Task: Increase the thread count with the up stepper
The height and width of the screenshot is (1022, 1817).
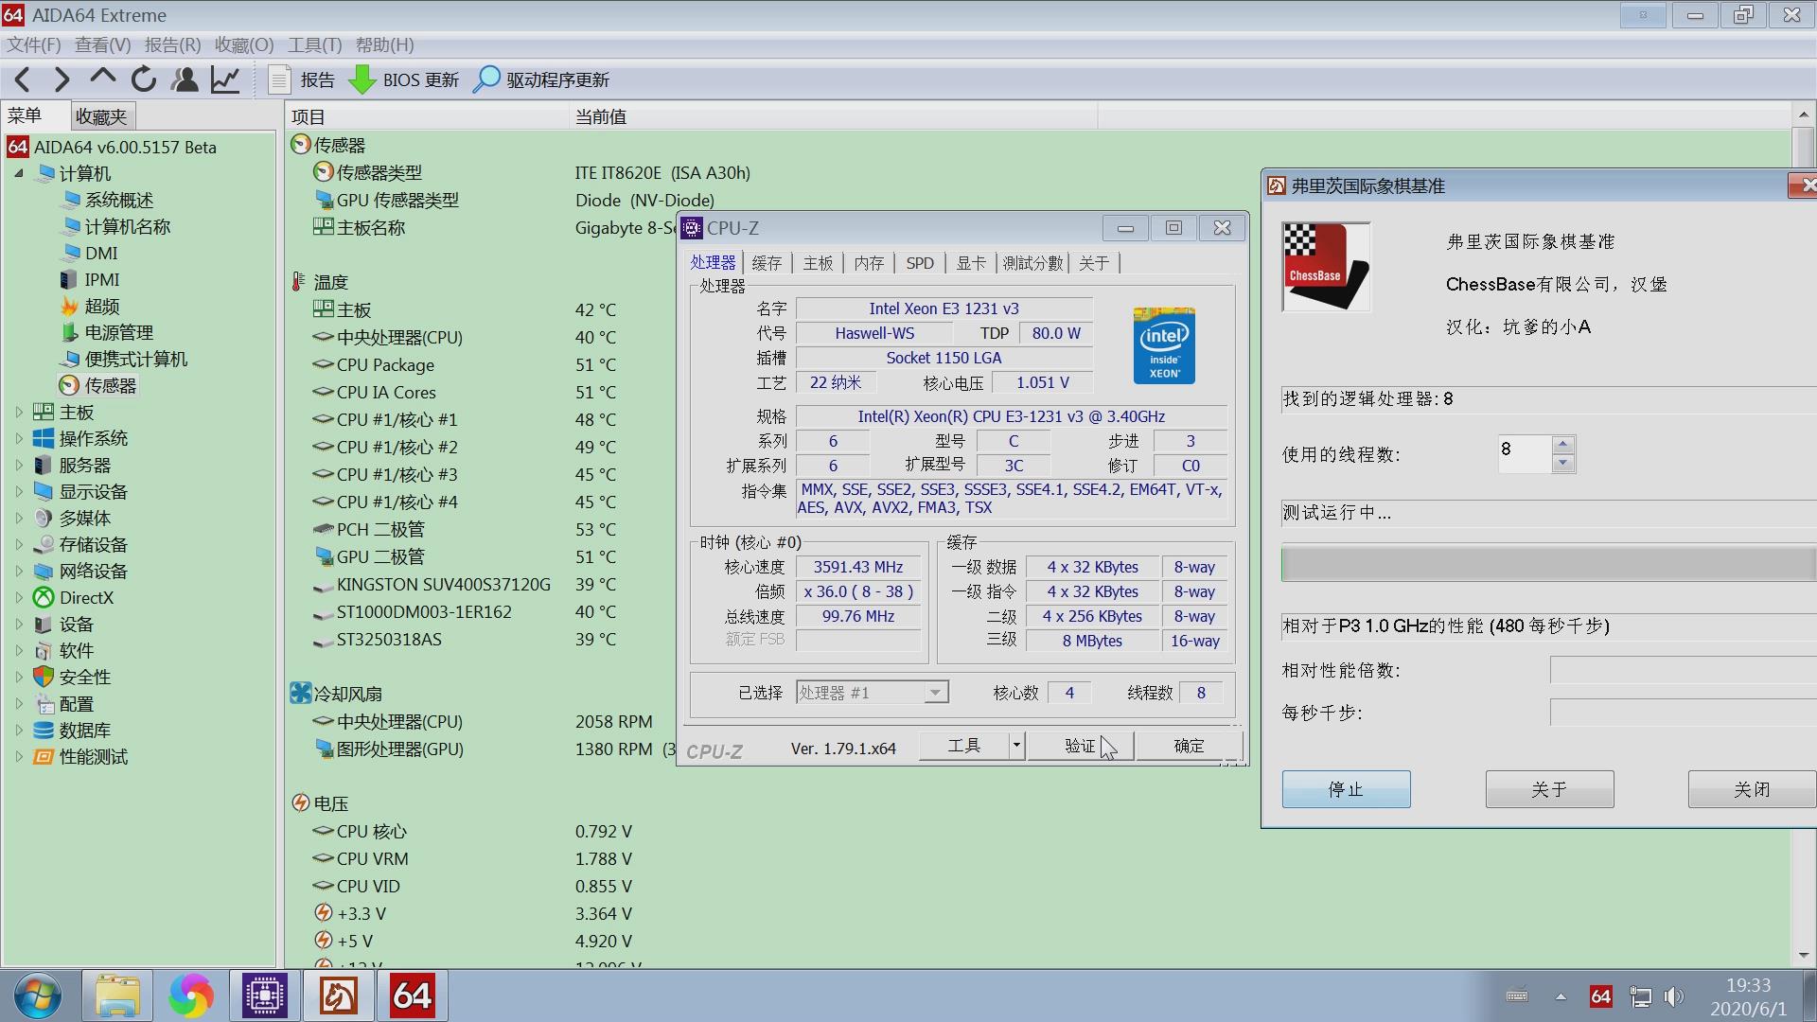Action: pyautogui.click(x=1563, y=444)
